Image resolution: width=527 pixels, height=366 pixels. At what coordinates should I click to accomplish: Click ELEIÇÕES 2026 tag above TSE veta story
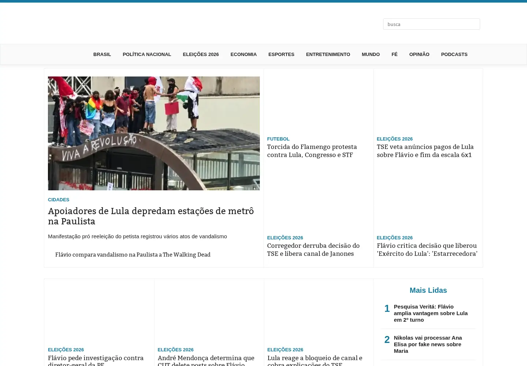(395, 139)
